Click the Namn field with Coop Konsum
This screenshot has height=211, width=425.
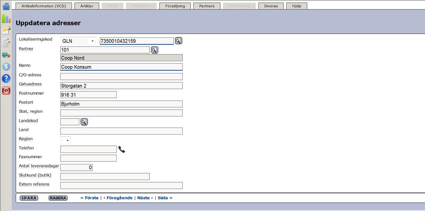point(121,67)
